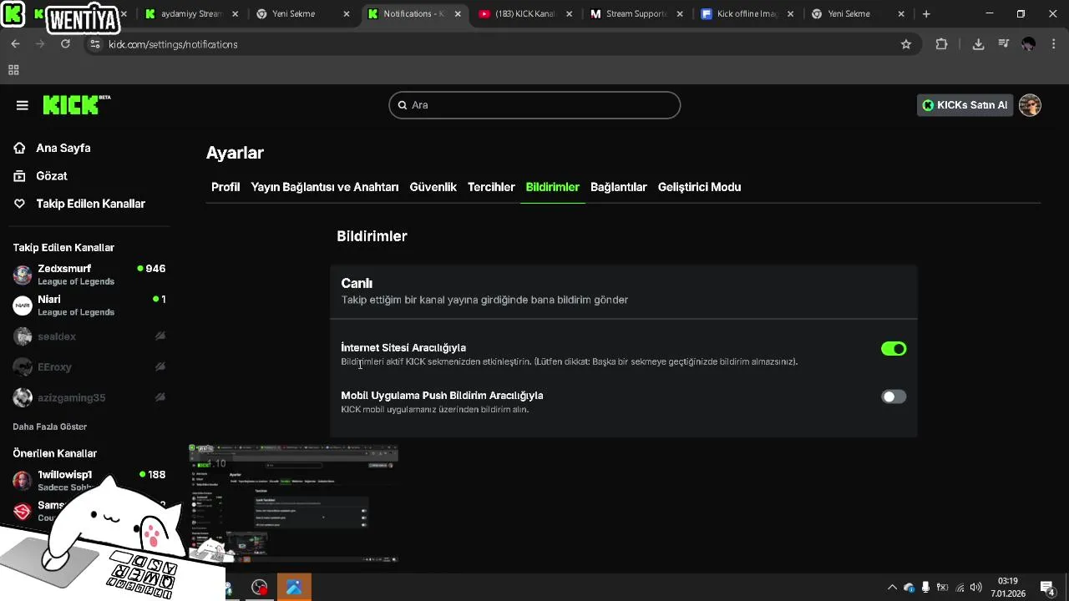Open volume speaker tray icon

(x=975, y=588)
